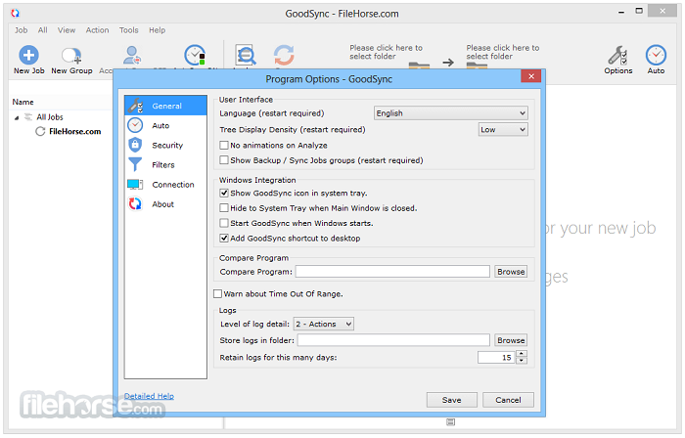This screenshot has height=438, width=685.
Task: Toggle No animations on Analyze checkbox
Action: 224,145
